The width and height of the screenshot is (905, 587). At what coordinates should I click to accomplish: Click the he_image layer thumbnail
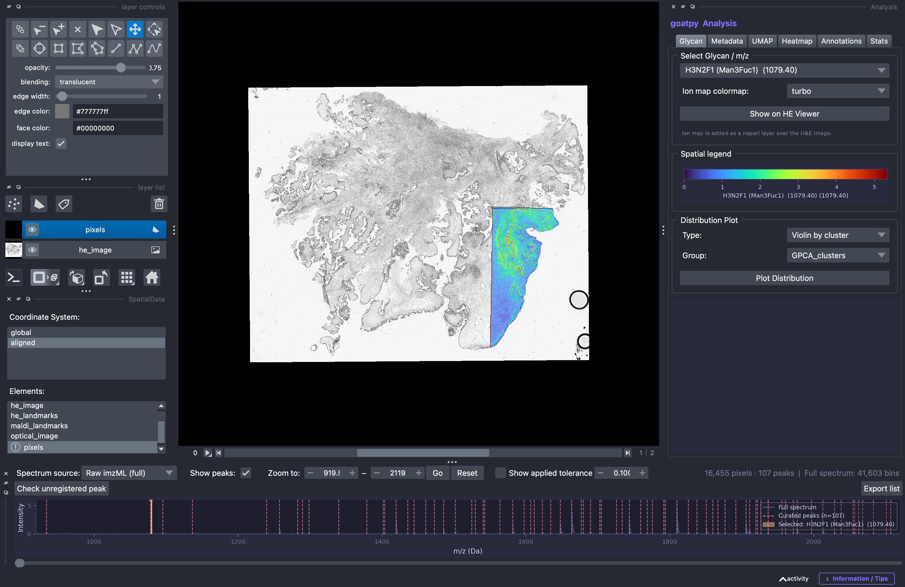pos(14,250)
